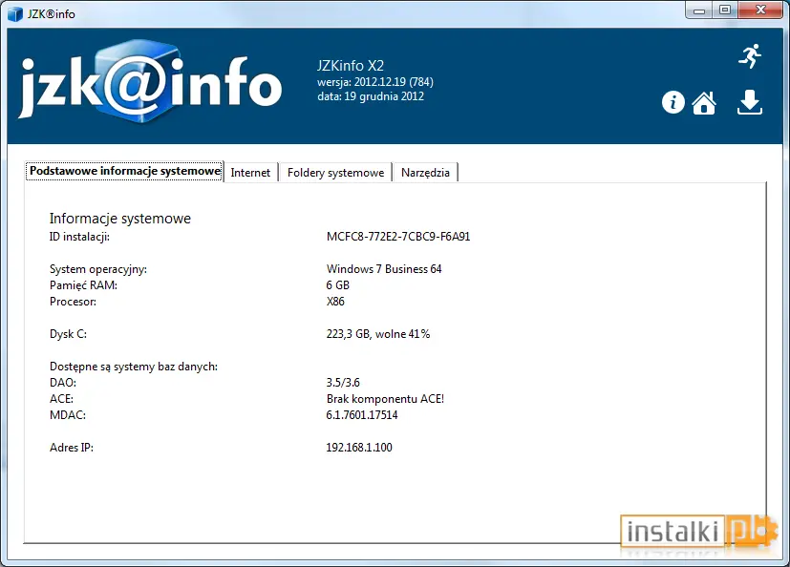Click the 223,3 GB, wolne 41% value
This screenshot has height=567, width=790.
pos(378,334)
